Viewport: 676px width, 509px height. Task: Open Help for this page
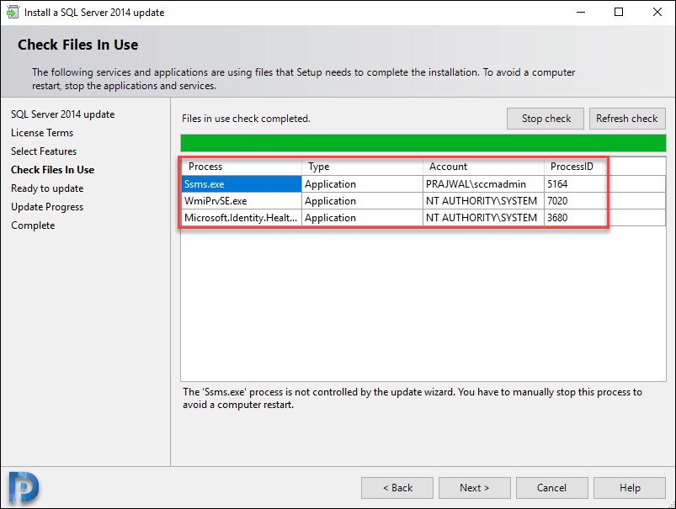pyautogui.click(x=630, y=488)
